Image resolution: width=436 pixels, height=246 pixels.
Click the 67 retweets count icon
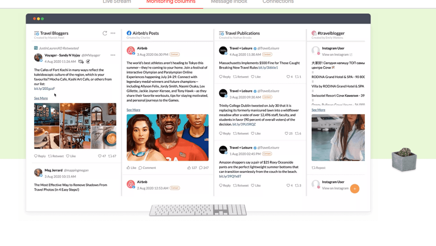112,156
